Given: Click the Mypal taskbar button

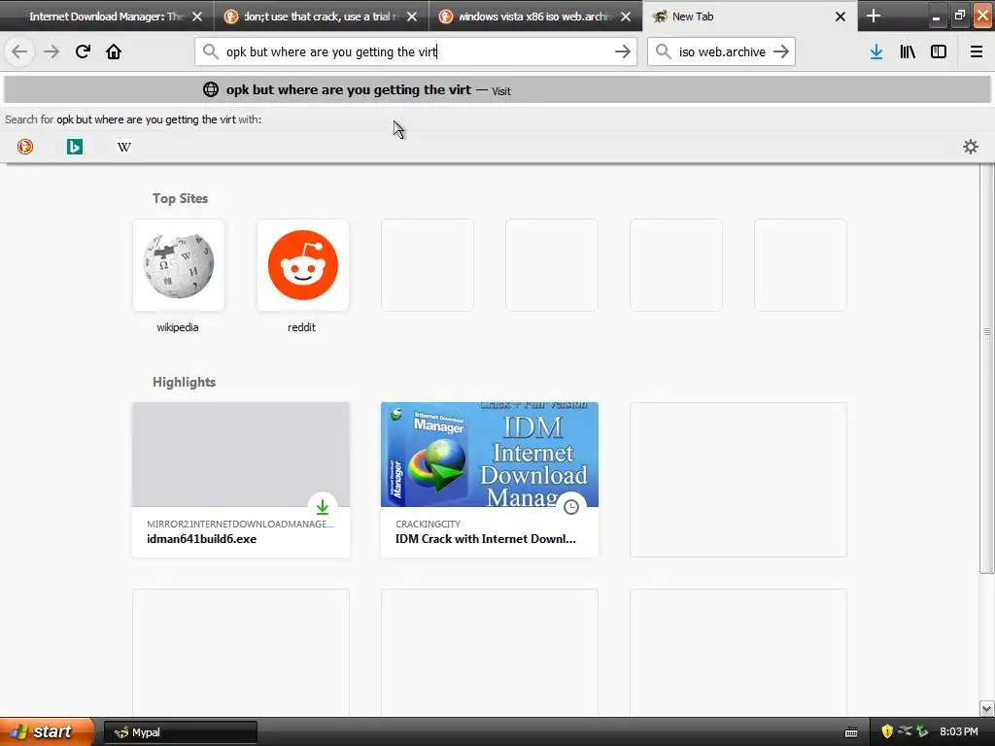Looking at the screenshot, I should [x=180, y=732].
